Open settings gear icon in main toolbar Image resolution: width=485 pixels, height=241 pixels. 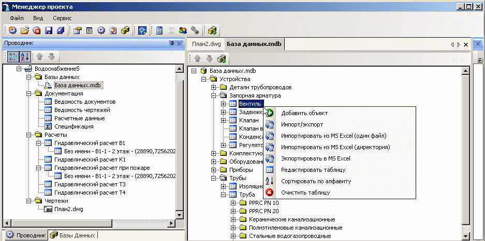101,30
